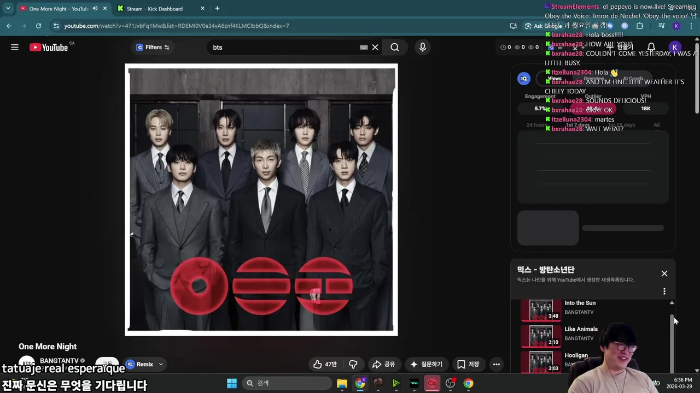Clear the bts search query
700x393 pixels.
point(375,47)
